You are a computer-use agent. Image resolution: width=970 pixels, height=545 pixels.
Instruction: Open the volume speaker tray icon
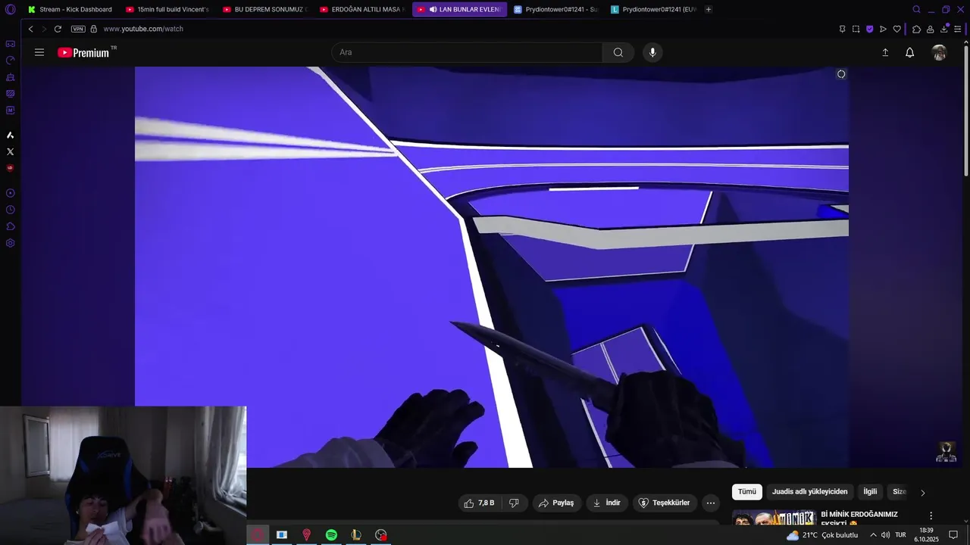coord(885,535)
